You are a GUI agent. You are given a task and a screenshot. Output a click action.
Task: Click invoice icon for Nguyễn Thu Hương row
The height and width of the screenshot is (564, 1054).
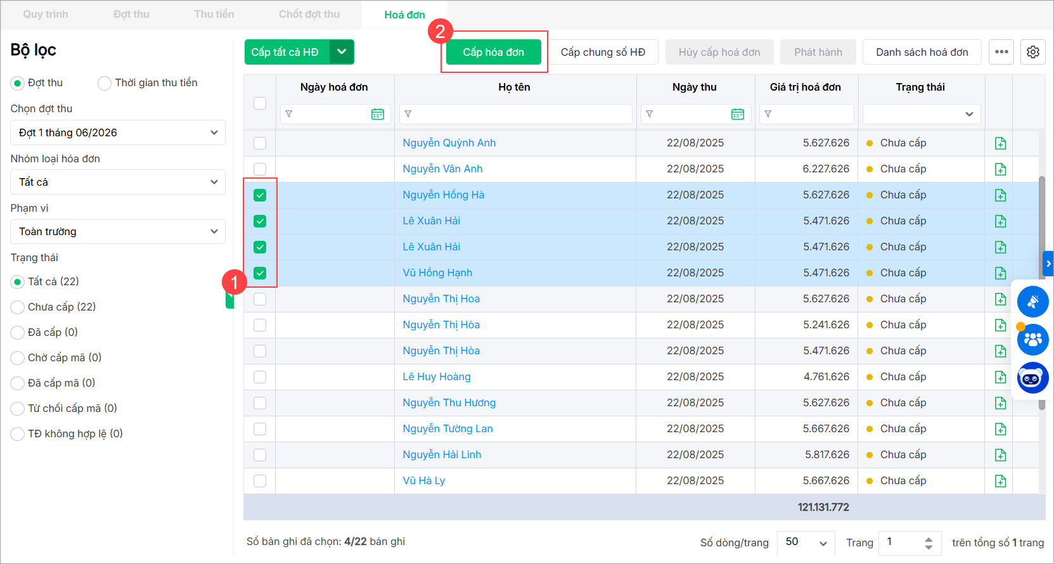[1000, 403]
